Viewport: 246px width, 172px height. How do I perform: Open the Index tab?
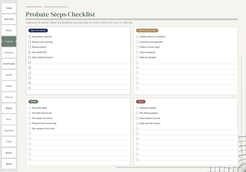(9, 8)
